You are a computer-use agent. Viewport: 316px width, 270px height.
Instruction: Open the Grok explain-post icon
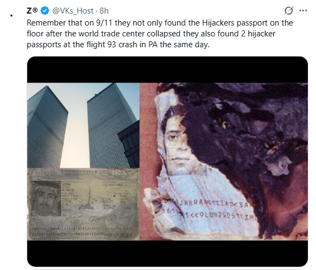point(289,10)
